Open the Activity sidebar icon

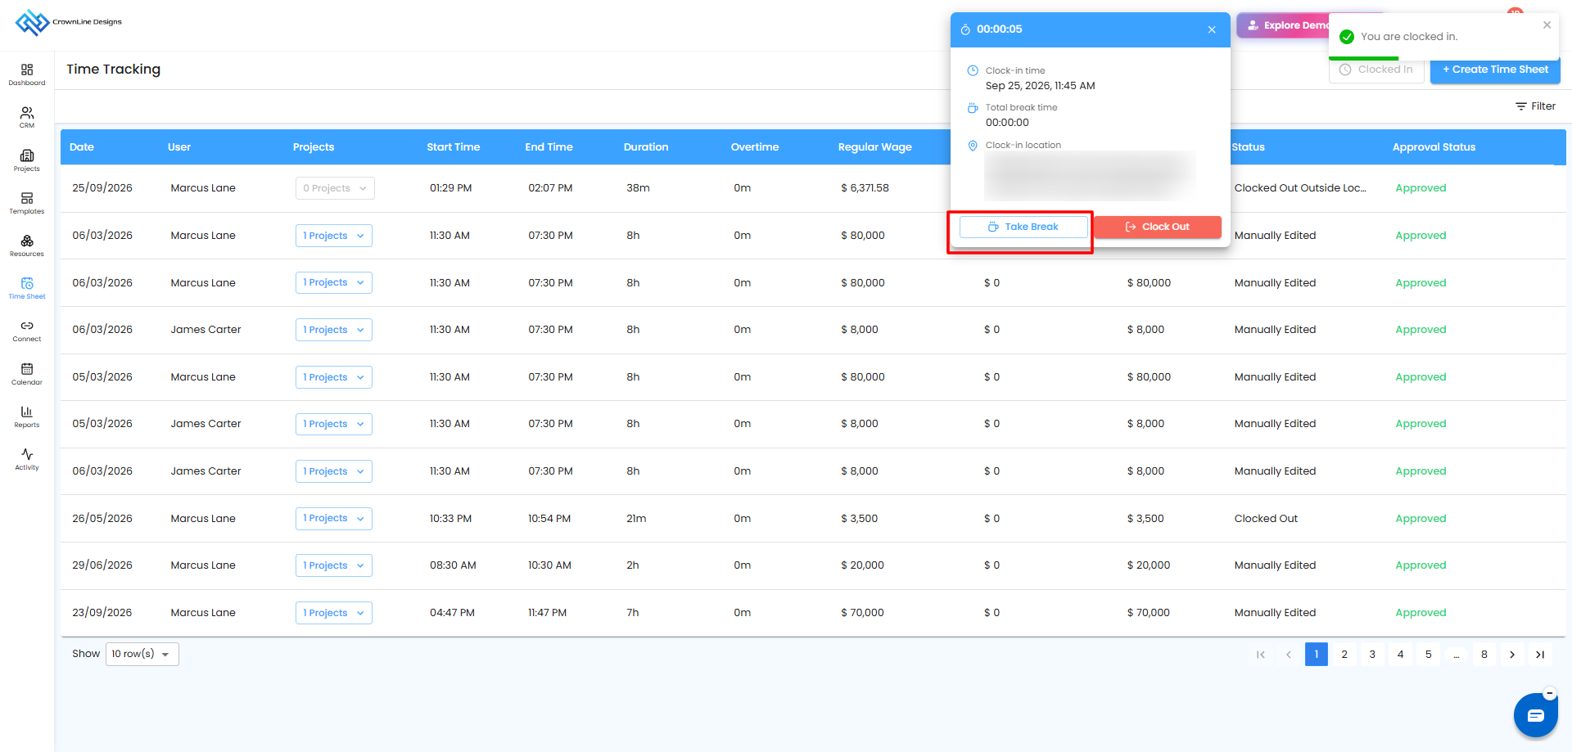pyautogui.click(x=27, y=459)
